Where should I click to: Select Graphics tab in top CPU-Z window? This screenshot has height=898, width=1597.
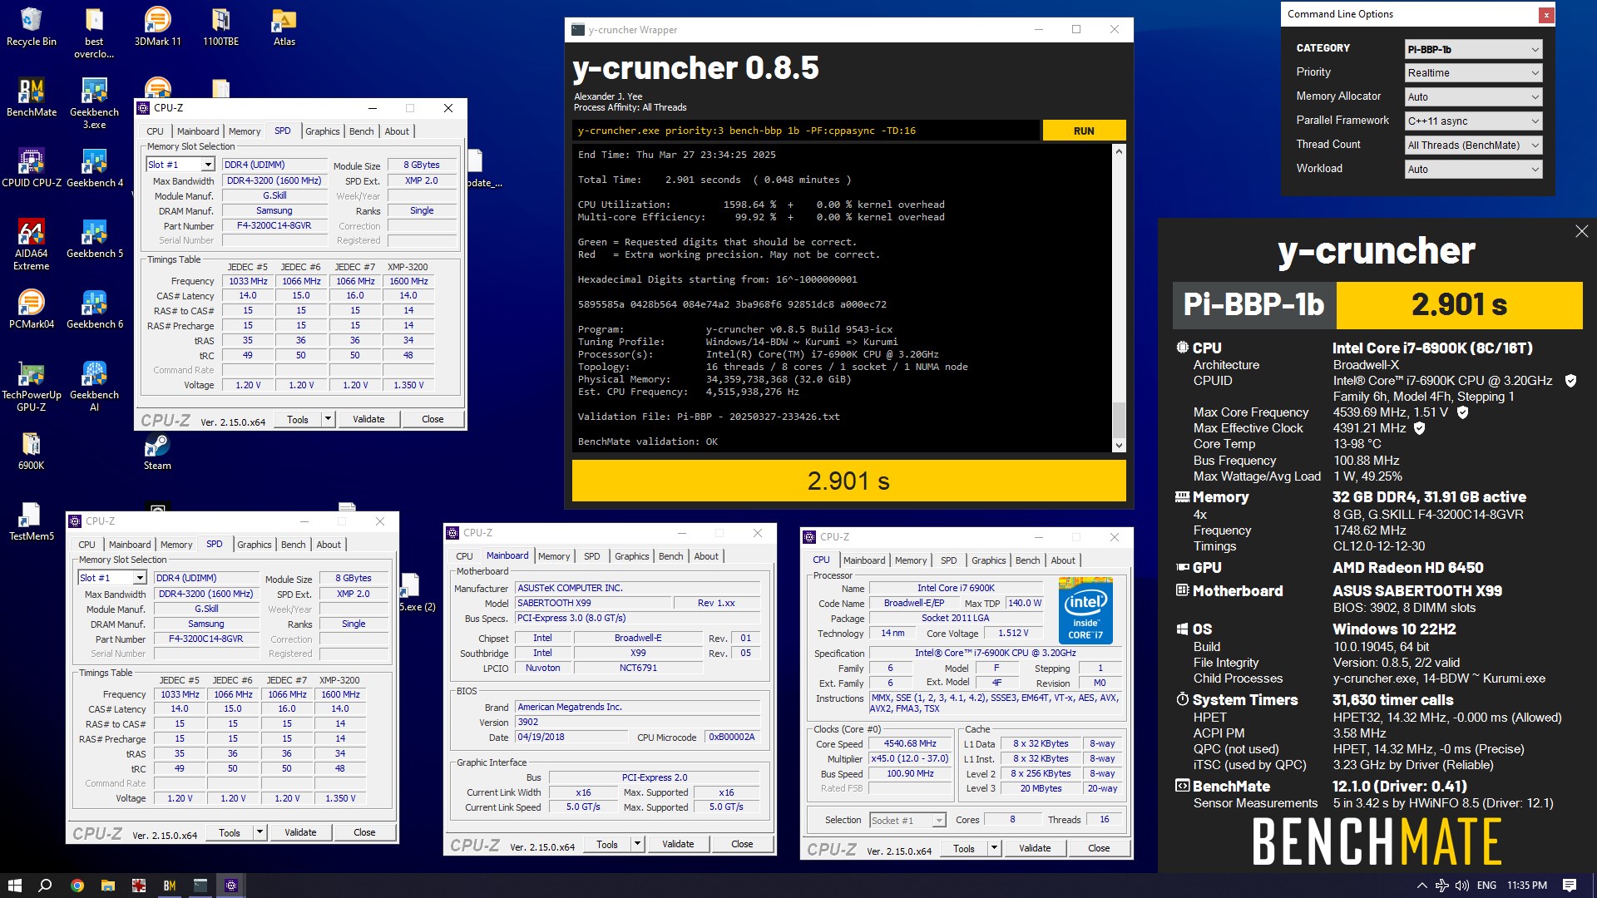coord(322,131)
